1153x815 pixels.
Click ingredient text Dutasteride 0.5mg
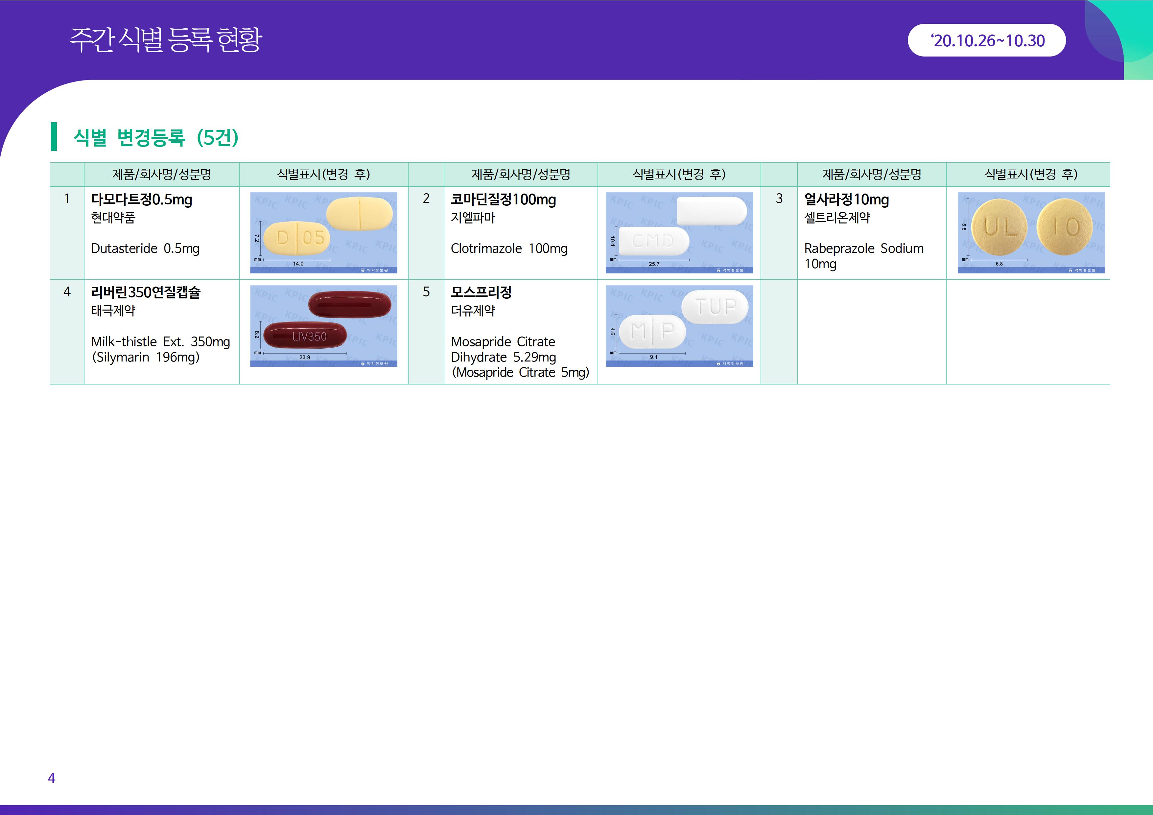(x=145, y=248)
